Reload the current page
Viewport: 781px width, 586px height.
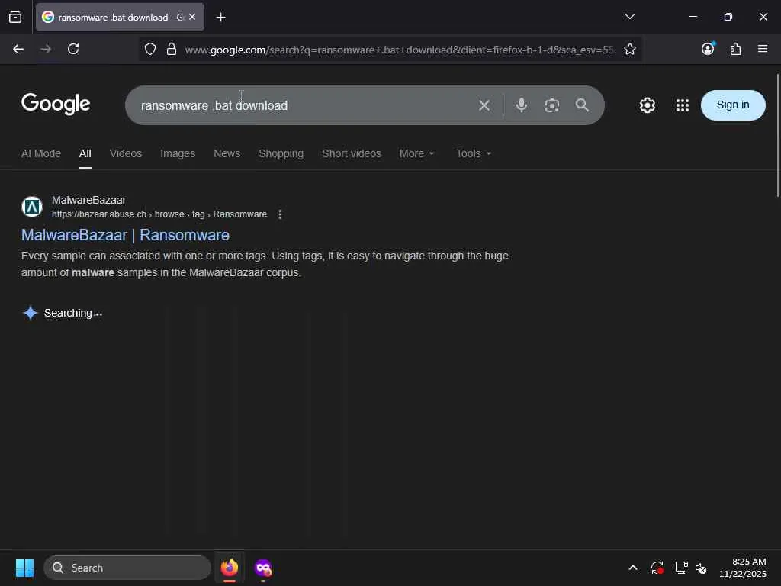pos(73,49)
